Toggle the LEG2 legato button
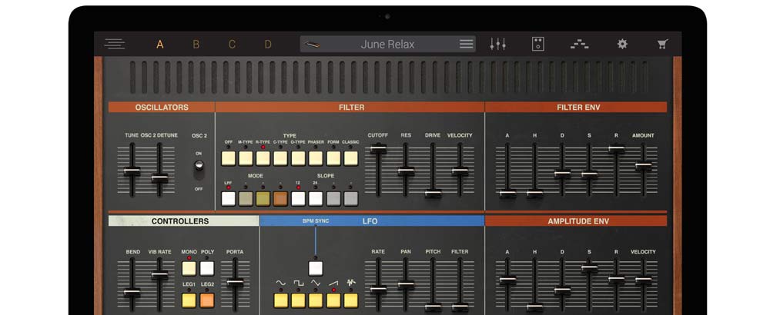The height and width of the screenshot is (315, 770). point(207,300)
